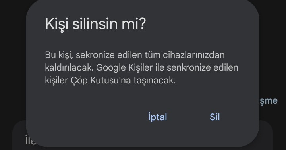This screenshot has width=286, height=150.
Task: Click the word "Kişi" in the title
Action: (x=56, y=24)
